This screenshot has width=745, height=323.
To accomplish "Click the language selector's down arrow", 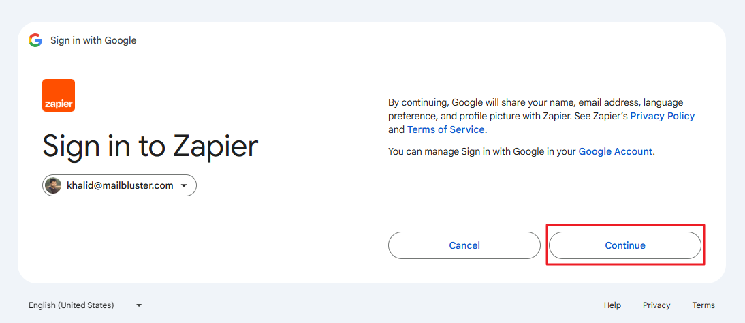I will tap(139, 305).
